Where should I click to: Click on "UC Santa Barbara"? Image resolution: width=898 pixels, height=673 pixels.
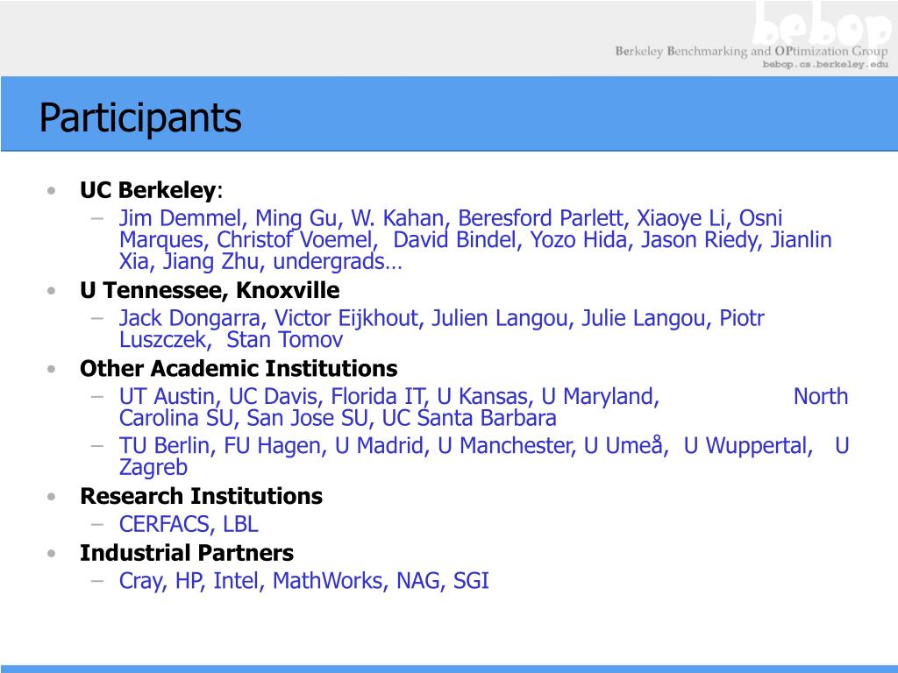pos(469,418)
